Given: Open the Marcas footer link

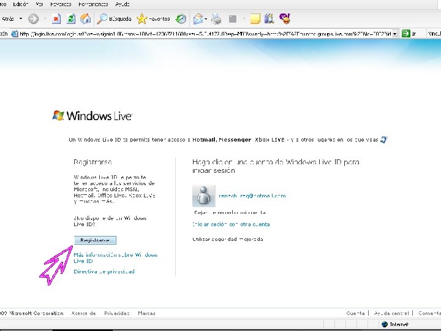Looking at the screenshot, I should pyautogui.click(x=146, y=313).
